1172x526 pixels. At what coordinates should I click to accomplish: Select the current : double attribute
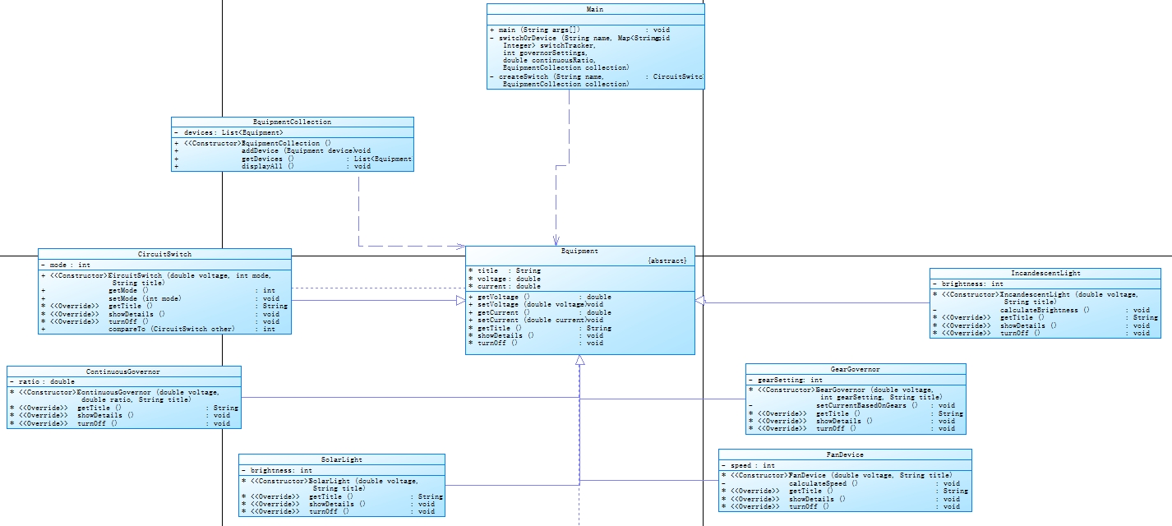click(505, 286)
